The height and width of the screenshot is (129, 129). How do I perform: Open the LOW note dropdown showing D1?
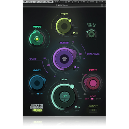click(x=64, y=97)
